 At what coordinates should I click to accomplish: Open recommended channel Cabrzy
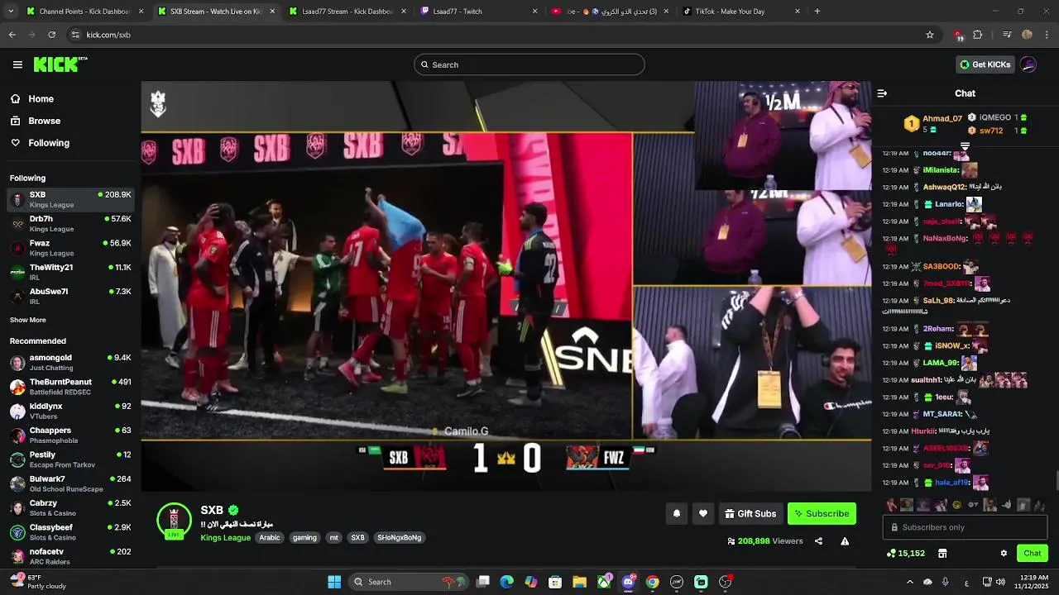(70, 507)
